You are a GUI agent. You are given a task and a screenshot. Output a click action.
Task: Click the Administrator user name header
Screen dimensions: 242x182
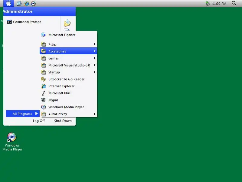coord(18,11)
